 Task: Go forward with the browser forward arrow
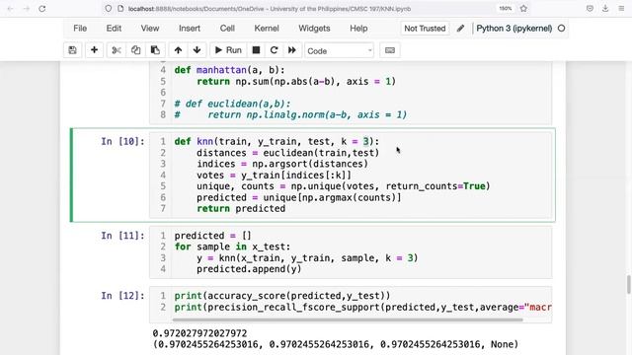click(27, 9)
